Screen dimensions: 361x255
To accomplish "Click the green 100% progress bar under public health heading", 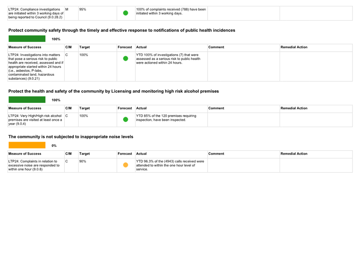I will tap(27, 39).
